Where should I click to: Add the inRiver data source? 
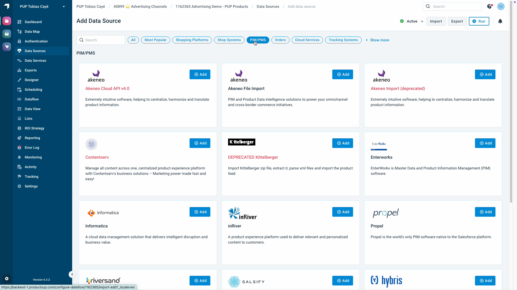coord(343,212)
